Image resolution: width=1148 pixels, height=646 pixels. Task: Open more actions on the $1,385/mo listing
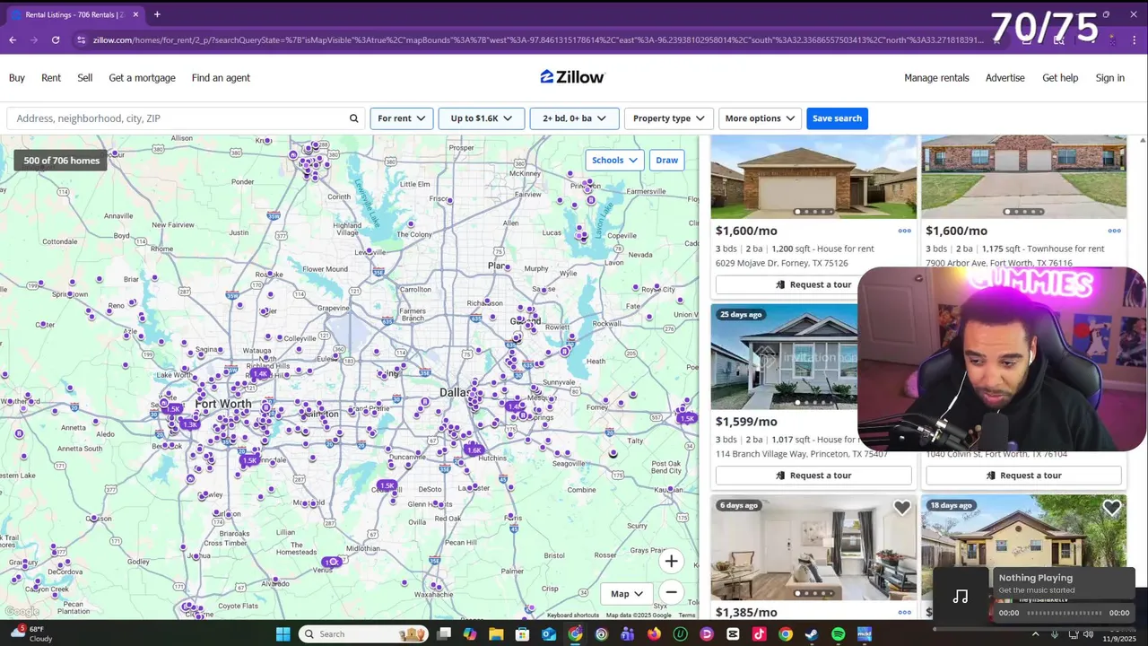coord(904,613)
